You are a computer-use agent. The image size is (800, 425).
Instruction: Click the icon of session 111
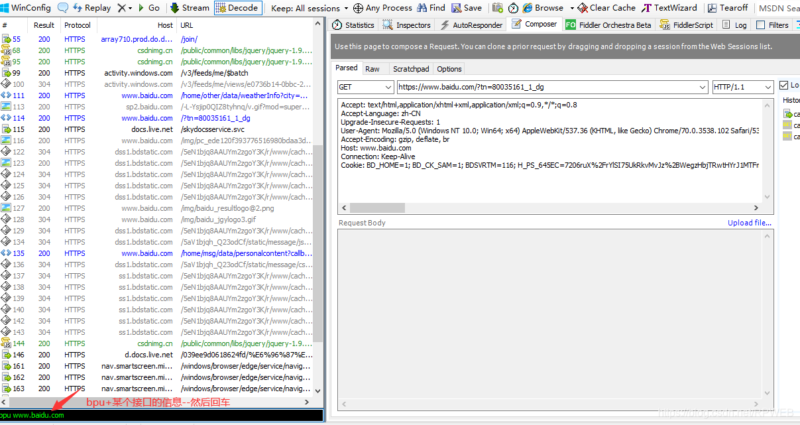(x=6, y=95)
